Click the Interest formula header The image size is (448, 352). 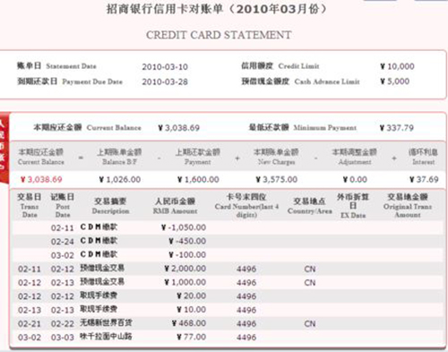tap(423, 157)
